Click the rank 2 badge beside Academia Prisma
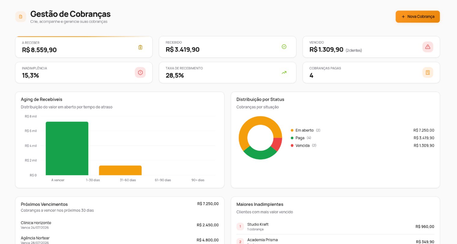Image resolution: width=457 pixels, height=244 pixels. pos(240,241)
